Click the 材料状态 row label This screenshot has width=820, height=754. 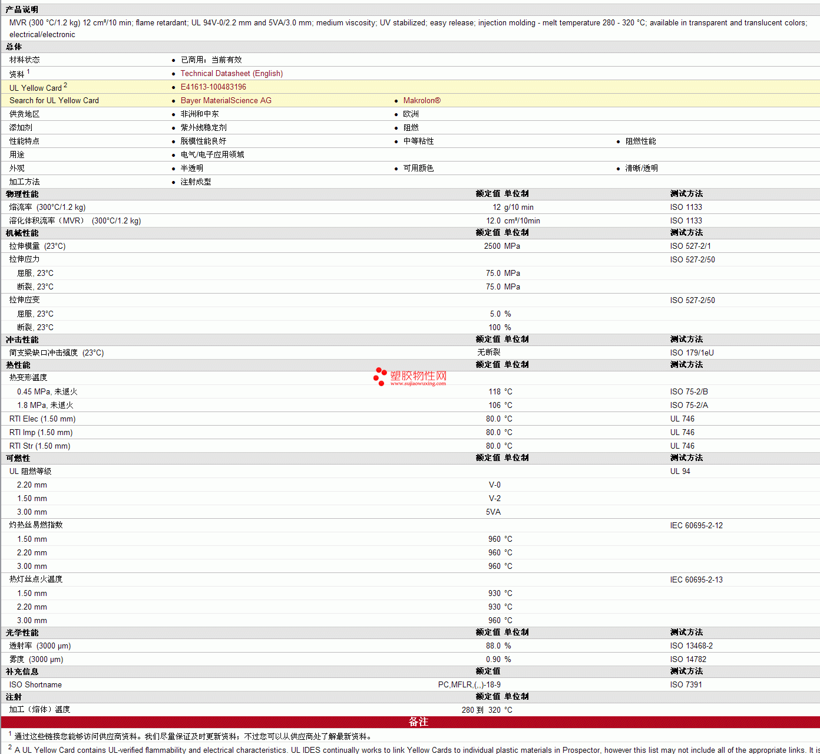click(24, 60)
